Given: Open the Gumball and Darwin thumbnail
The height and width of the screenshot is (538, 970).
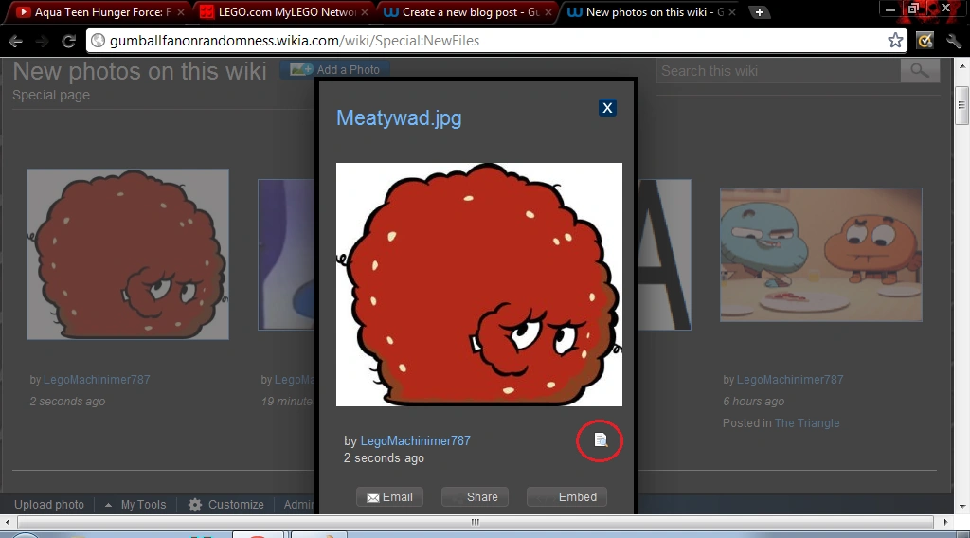Looking at the screenshot, I should click(x=821, y=255).
